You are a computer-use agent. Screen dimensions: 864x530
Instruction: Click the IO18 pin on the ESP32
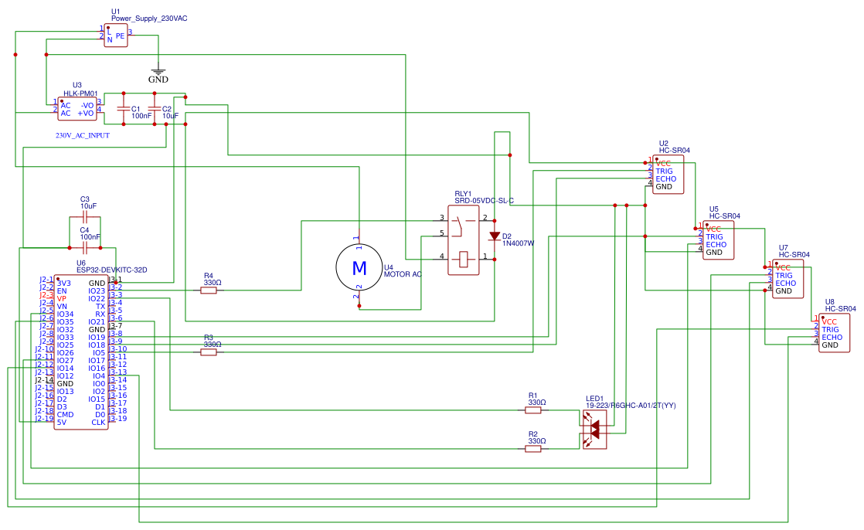pyautogui.click(x=97, y=345)
